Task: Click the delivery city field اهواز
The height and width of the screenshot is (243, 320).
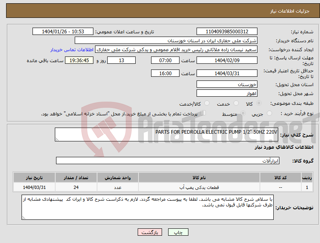Action: point(227,93)
